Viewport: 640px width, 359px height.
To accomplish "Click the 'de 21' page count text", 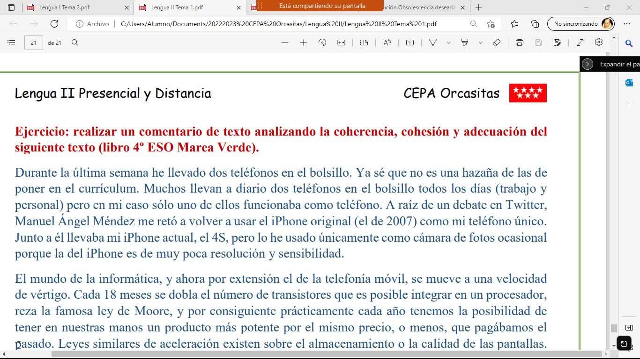I will 54,43.
